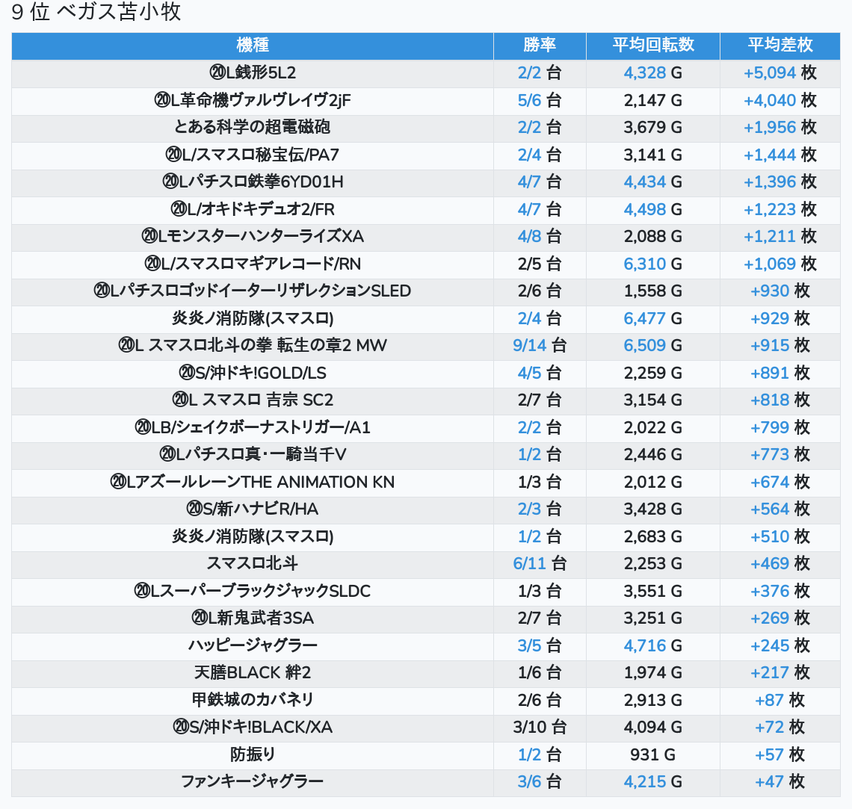Viewport: 852px width, 809px height.
Task: Click the 平均差枚 column header
Action: click(x=780, y=46)
